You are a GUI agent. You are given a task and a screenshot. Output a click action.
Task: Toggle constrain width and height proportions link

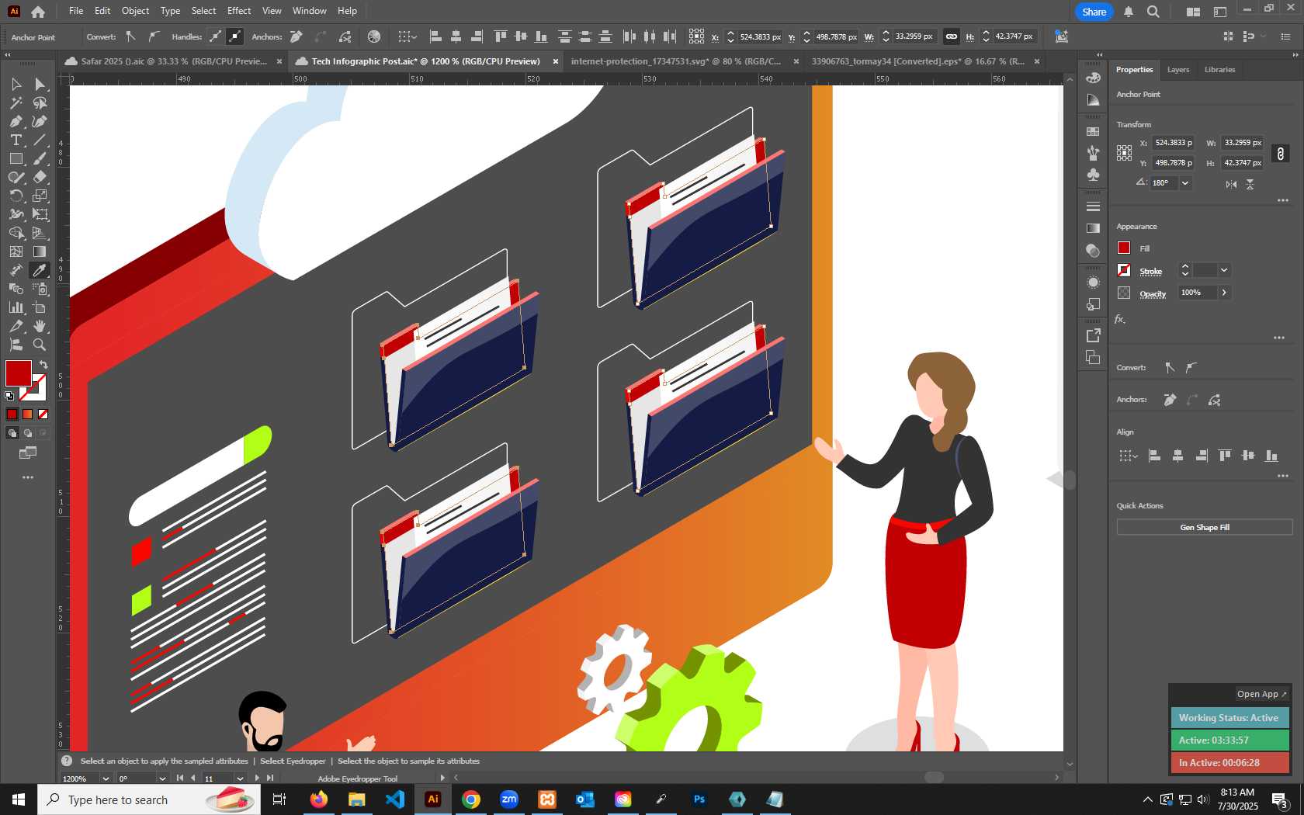point(1281,153)
